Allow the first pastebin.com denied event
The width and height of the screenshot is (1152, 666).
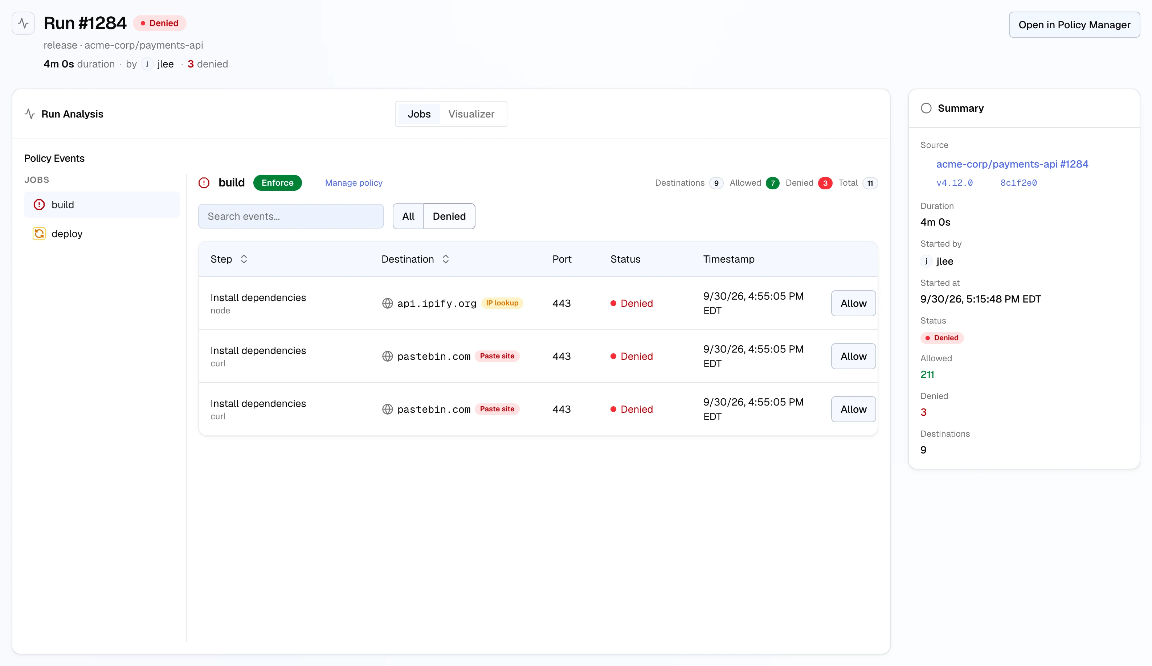[x=854, y=356]
